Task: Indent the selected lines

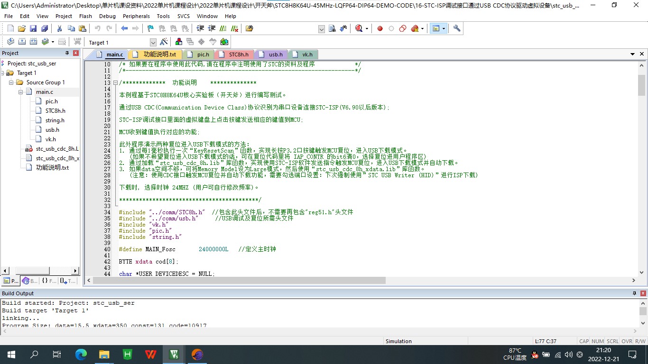Action: [201, 28]
